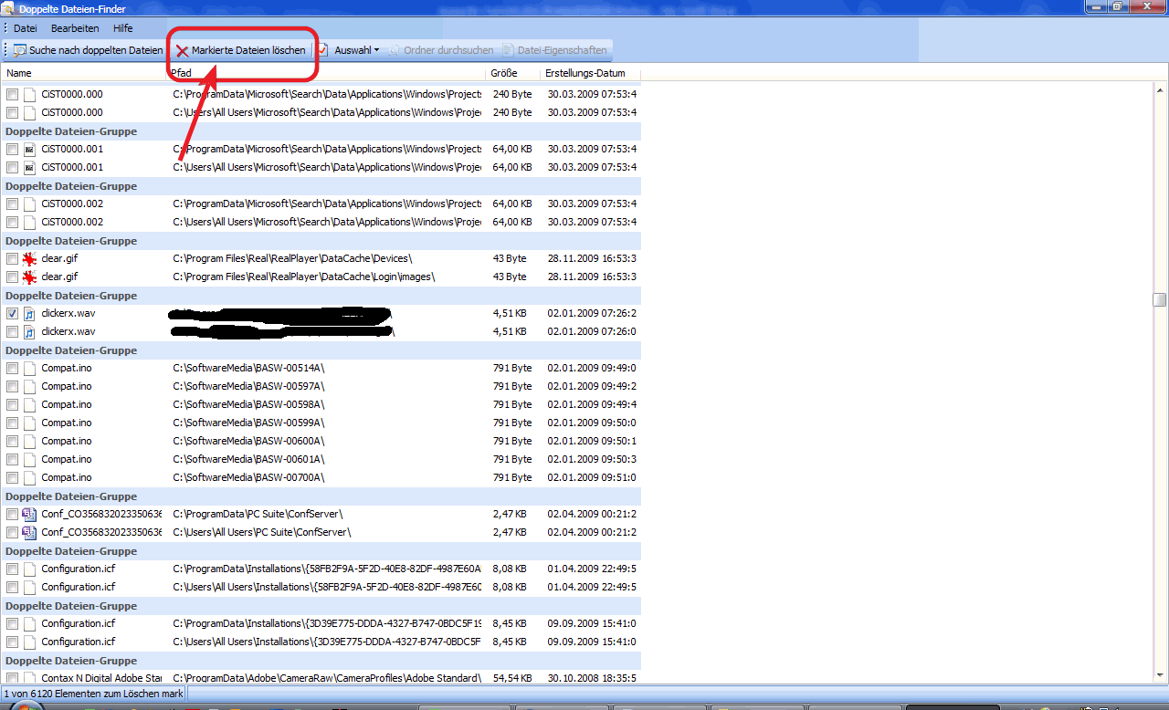Click the vertical scrollbar thumb
Viewport: 1169px width, 710px height.
point(1159,299)
